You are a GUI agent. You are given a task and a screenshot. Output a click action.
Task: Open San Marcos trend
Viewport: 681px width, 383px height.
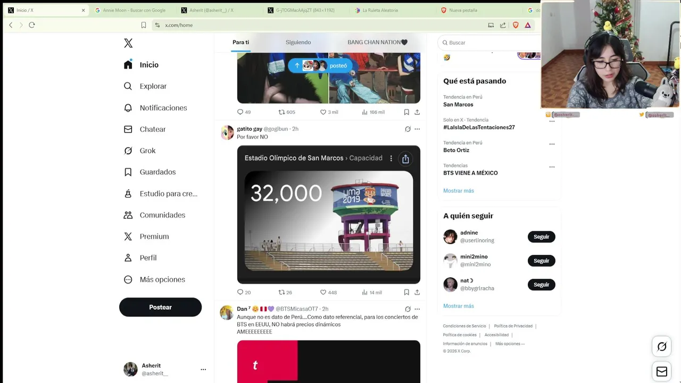458,104
